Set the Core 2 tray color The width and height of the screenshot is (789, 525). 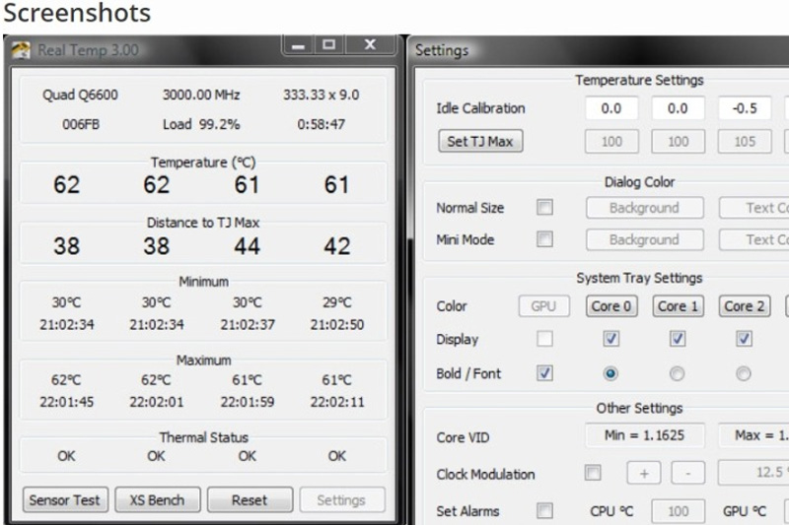pyautogui.click(x=745, y=306)
